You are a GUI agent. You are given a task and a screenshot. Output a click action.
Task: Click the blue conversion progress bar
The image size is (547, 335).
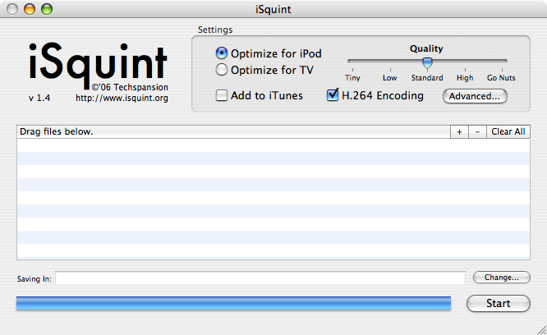pyautogui.click(x=234, y=303)
